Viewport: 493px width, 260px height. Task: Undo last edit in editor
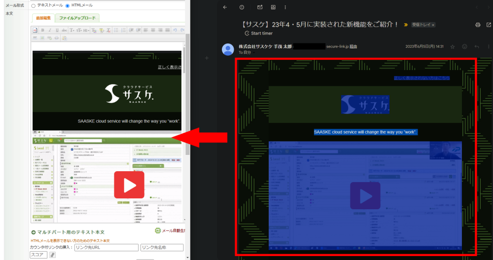175,30
